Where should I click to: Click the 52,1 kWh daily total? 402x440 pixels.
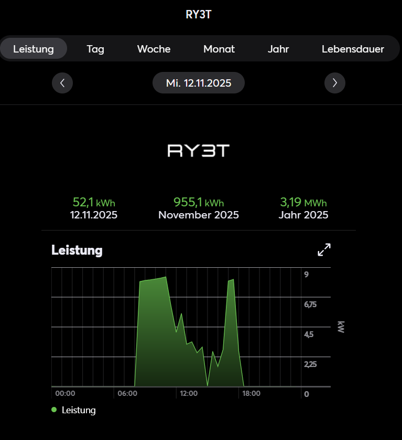(94, 203)
